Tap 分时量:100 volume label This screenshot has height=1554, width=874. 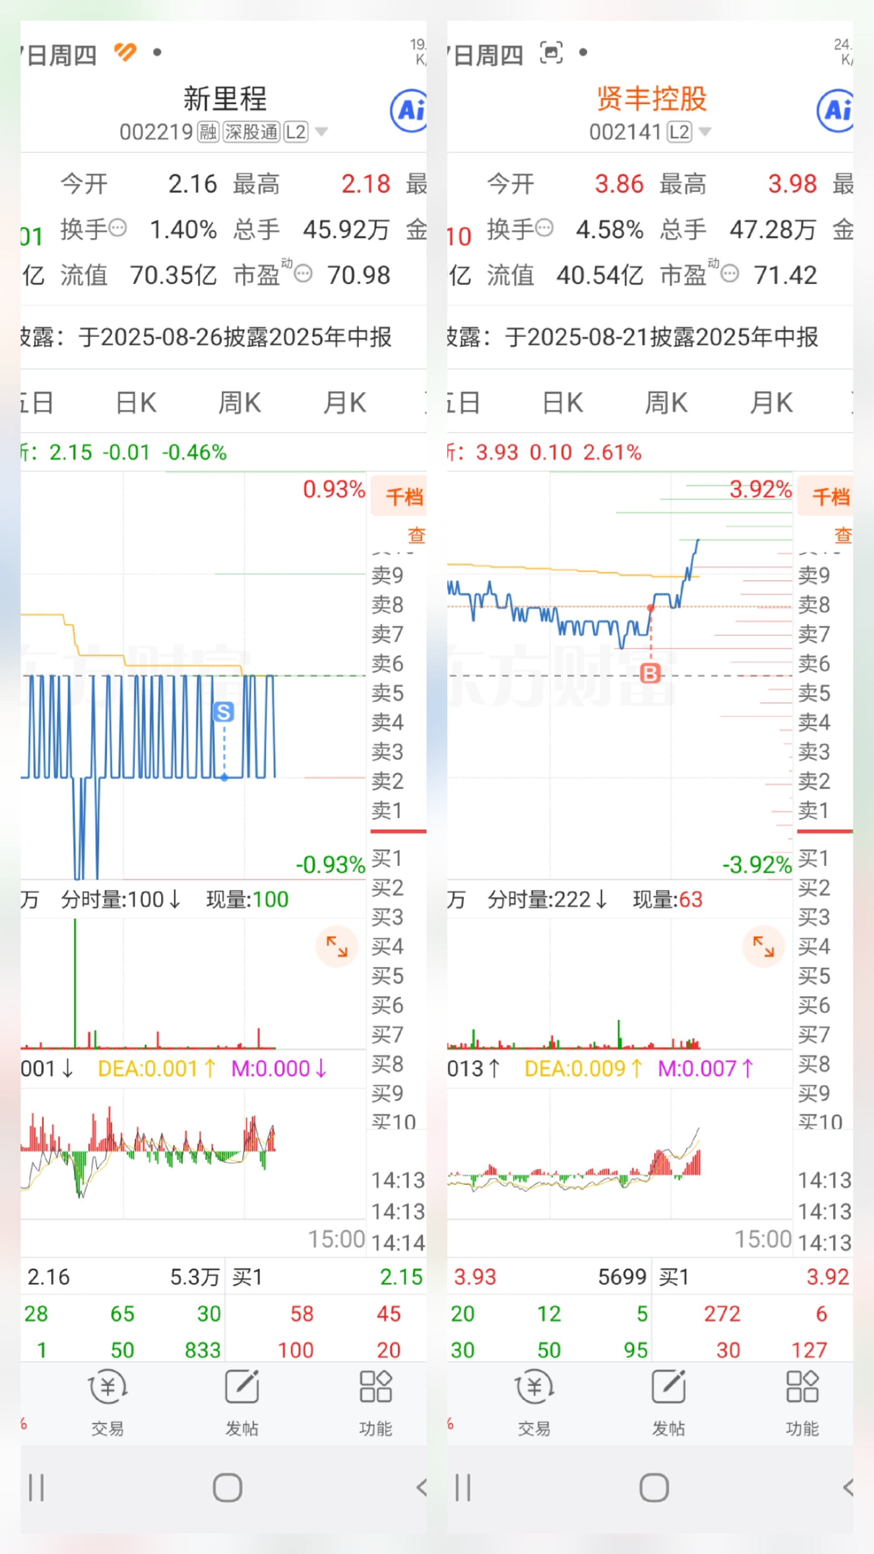(x=121, y=900)
